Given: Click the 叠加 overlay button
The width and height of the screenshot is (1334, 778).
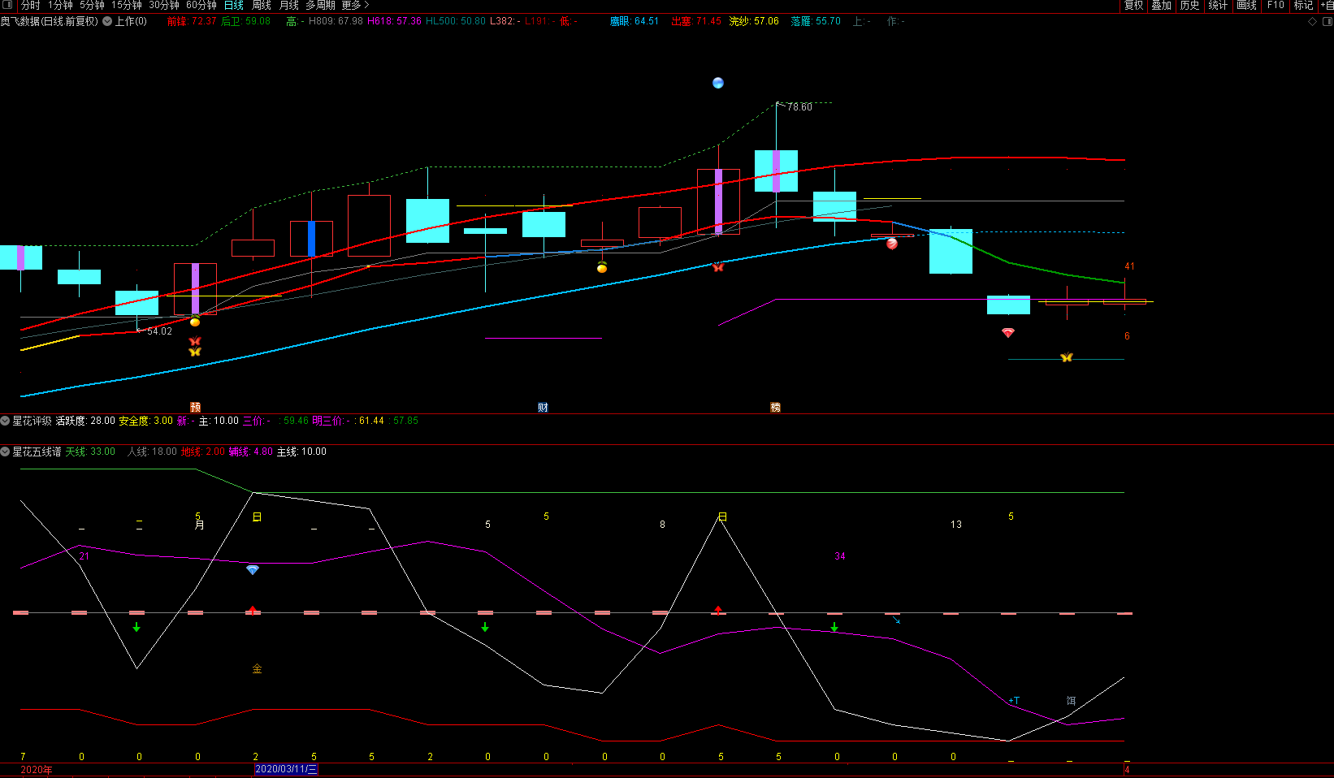Looking at the screenshot, I should (x=1162, y=5).
